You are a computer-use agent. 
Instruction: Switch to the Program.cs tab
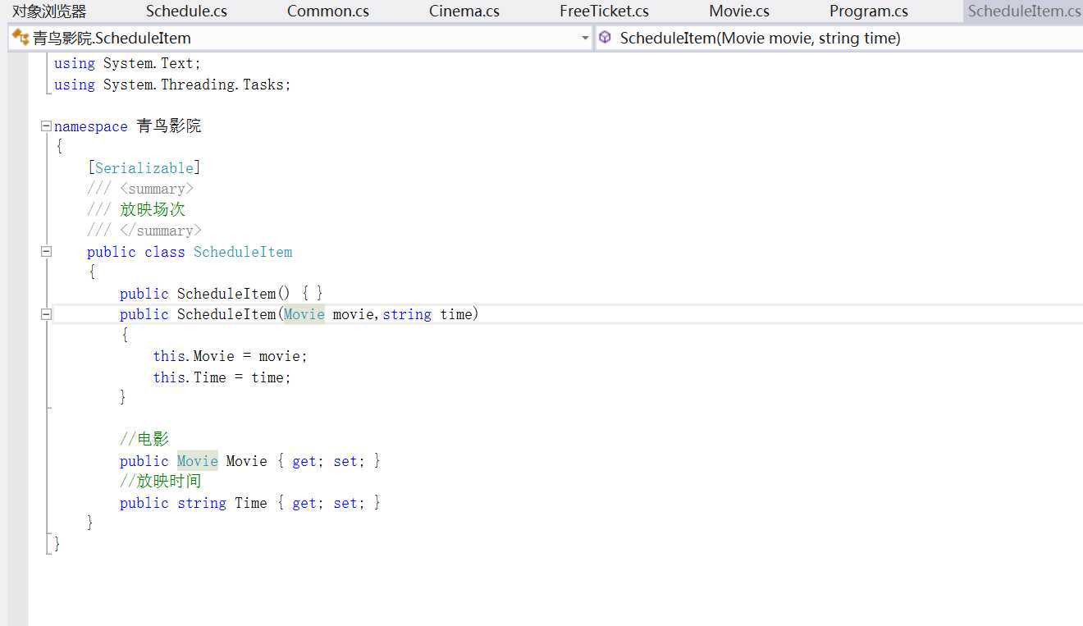pos(869,11)
